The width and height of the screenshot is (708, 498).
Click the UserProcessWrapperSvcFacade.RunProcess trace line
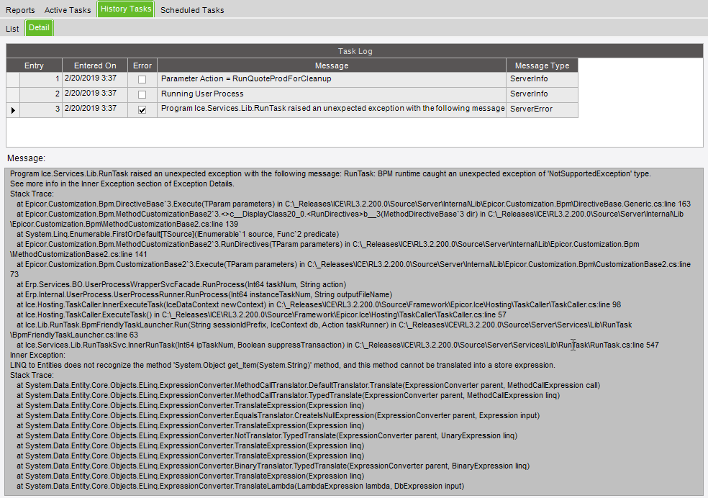181,285
